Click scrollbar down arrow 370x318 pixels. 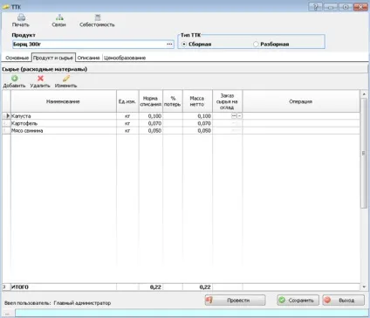(x=364, y=287)
